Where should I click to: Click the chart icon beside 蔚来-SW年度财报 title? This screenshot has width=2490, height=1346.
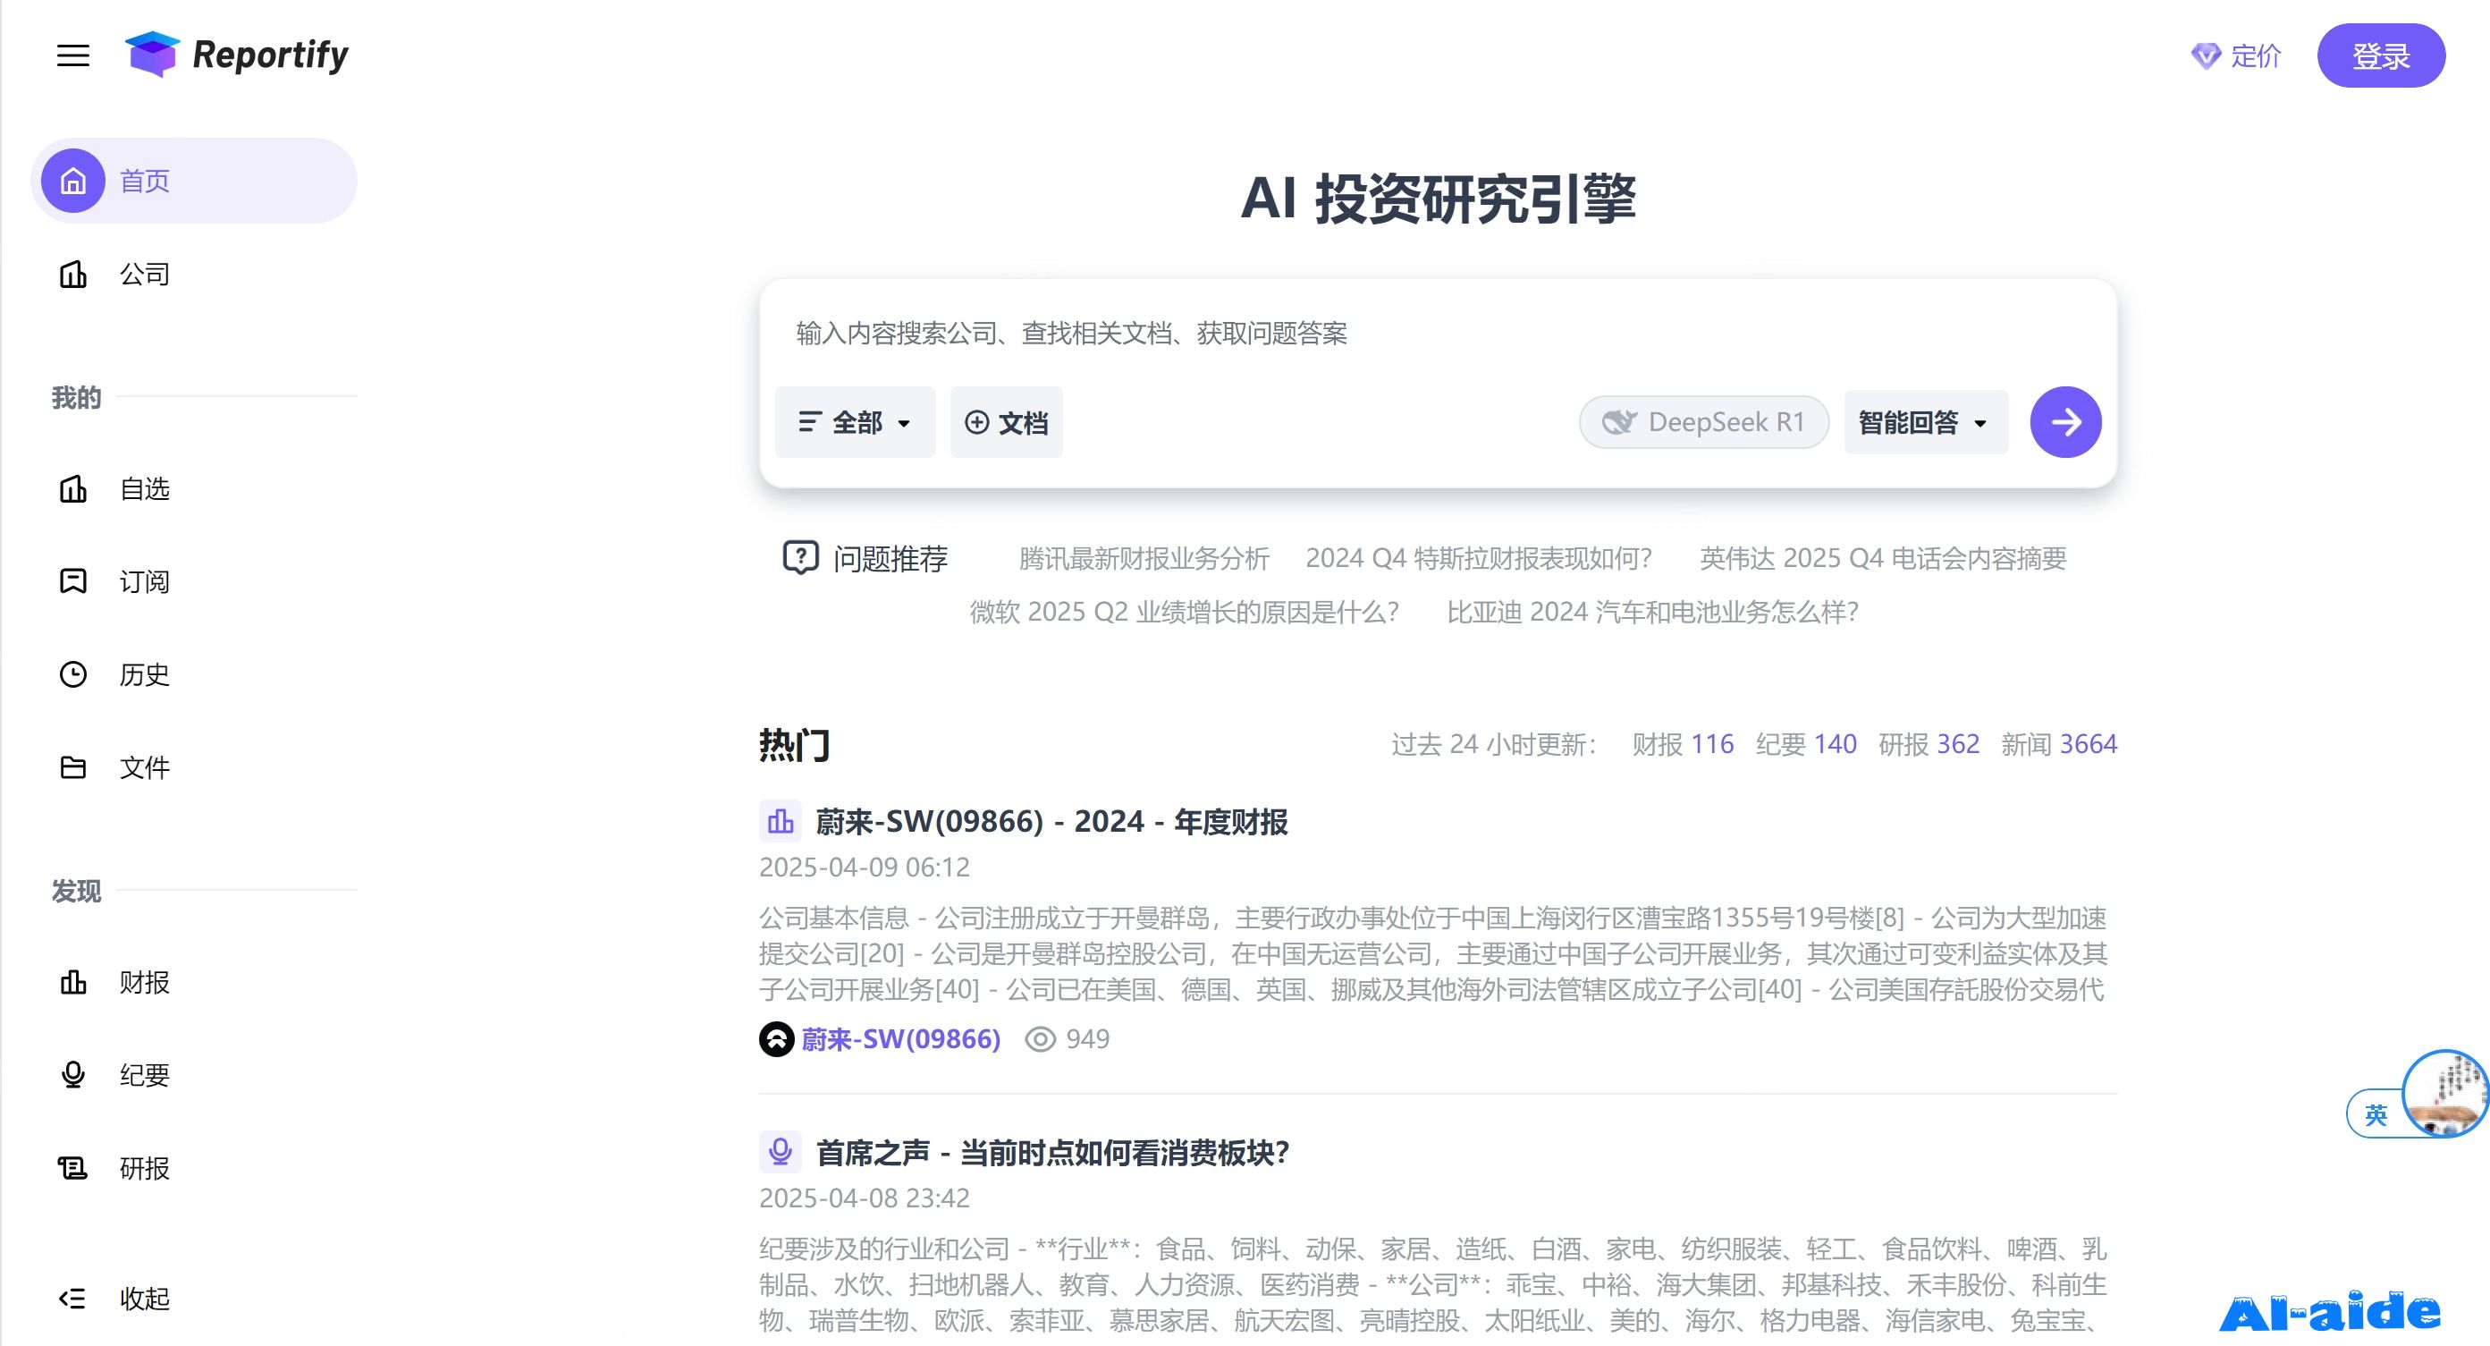(780, 822)
